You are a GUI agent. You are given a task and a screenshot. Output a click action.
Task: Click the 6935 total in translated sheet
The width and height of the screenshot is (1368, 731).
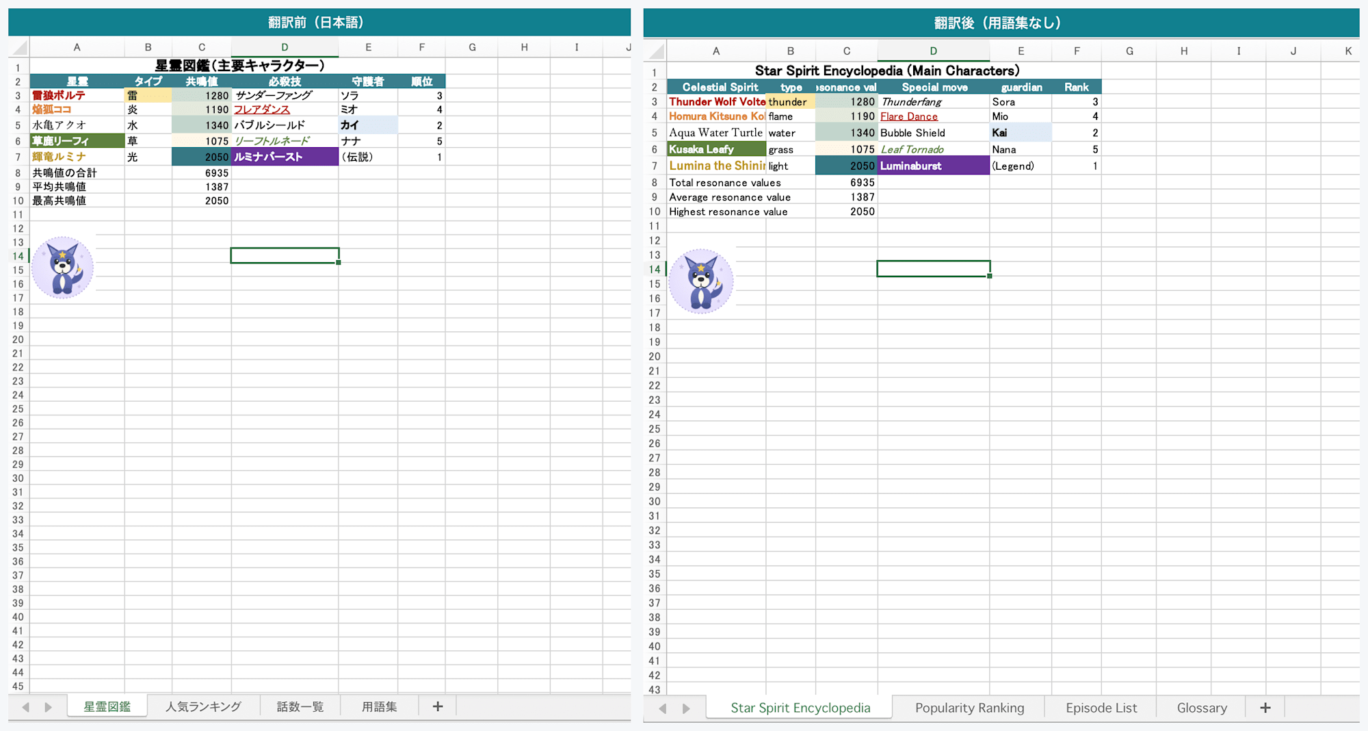847,183
